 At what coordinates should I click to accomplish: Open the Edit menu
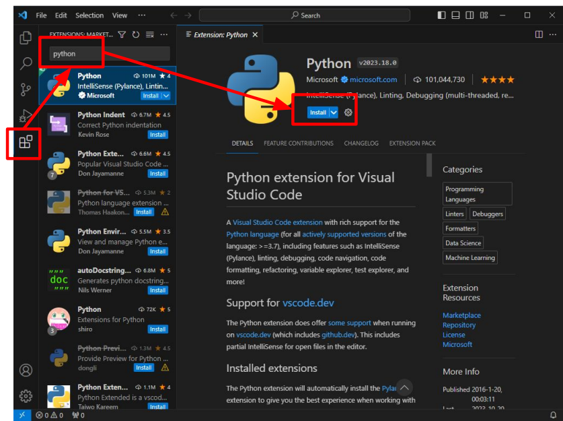point(61,15)
